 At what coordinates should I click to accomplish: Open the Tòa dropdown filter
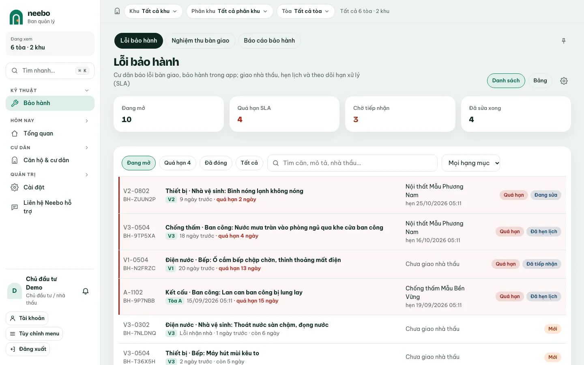(306, 11)
